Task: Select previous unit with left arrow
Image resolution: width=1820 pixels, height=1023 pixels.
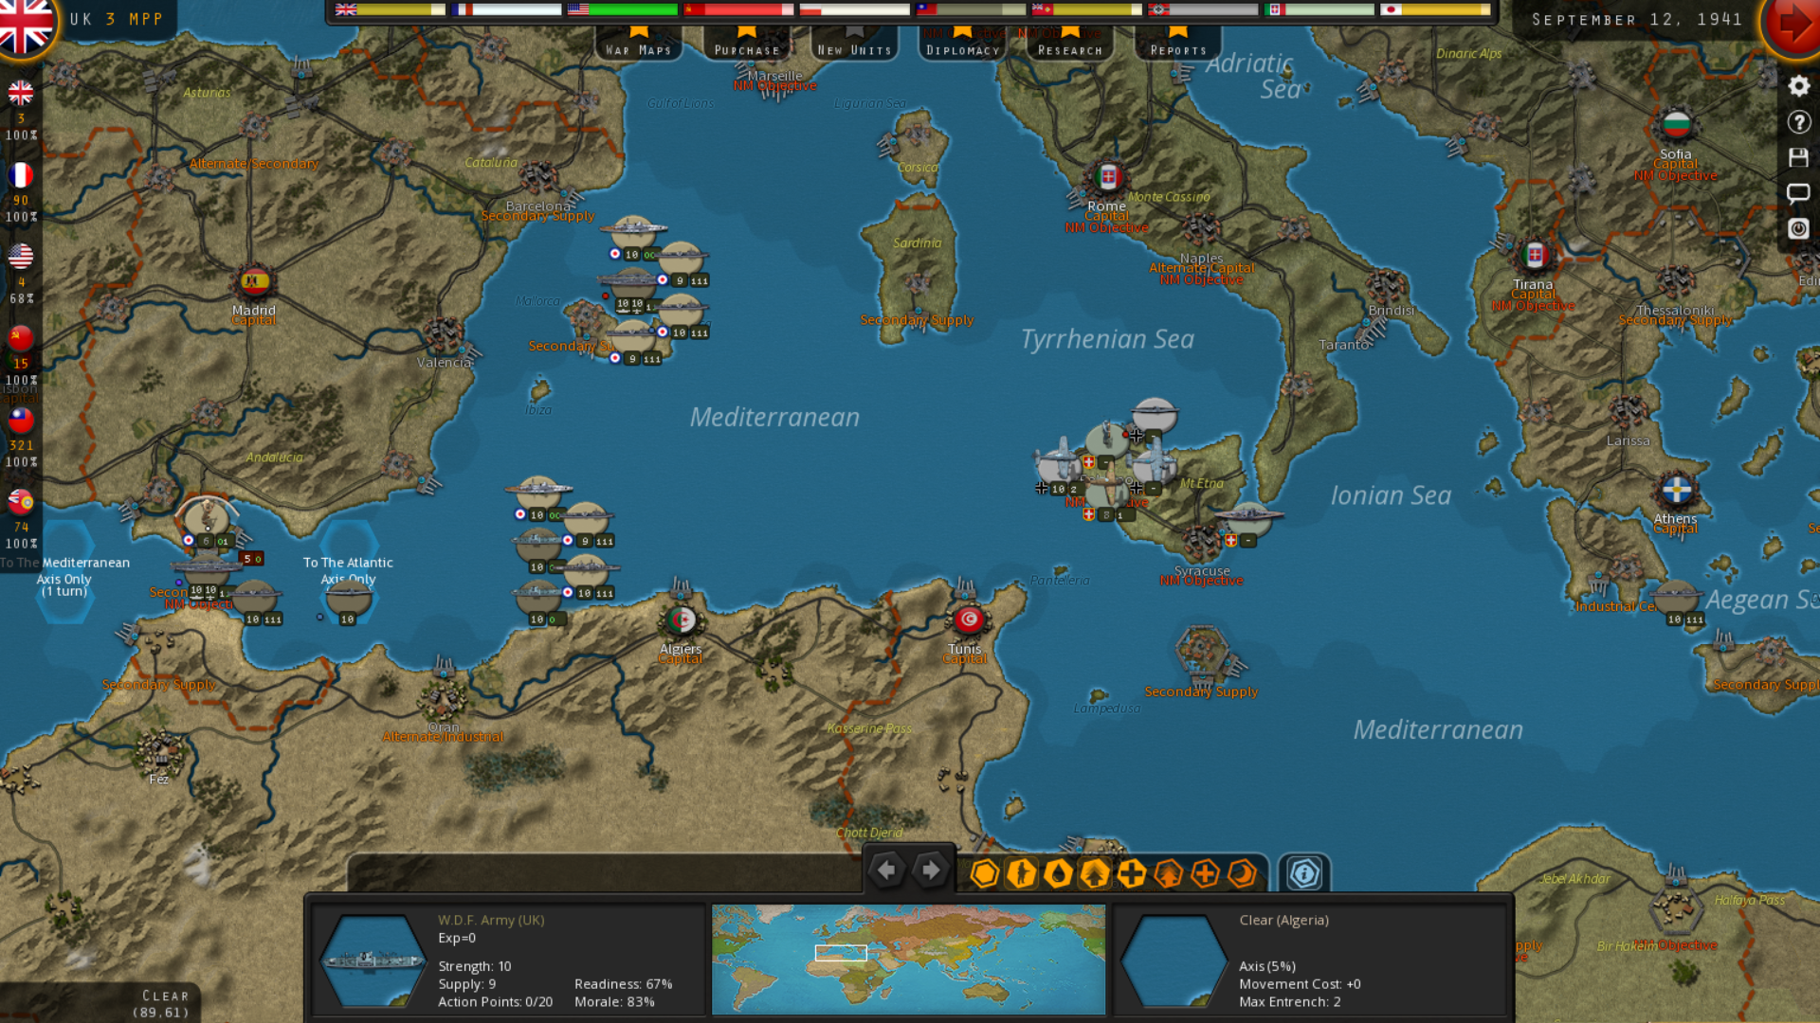Action: point(886,870)
